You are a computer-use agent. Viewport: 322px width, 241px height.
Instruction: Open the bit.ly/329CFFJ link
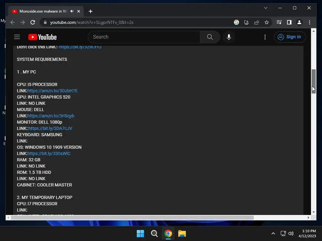pyautogui.click(x=80, y=47)
